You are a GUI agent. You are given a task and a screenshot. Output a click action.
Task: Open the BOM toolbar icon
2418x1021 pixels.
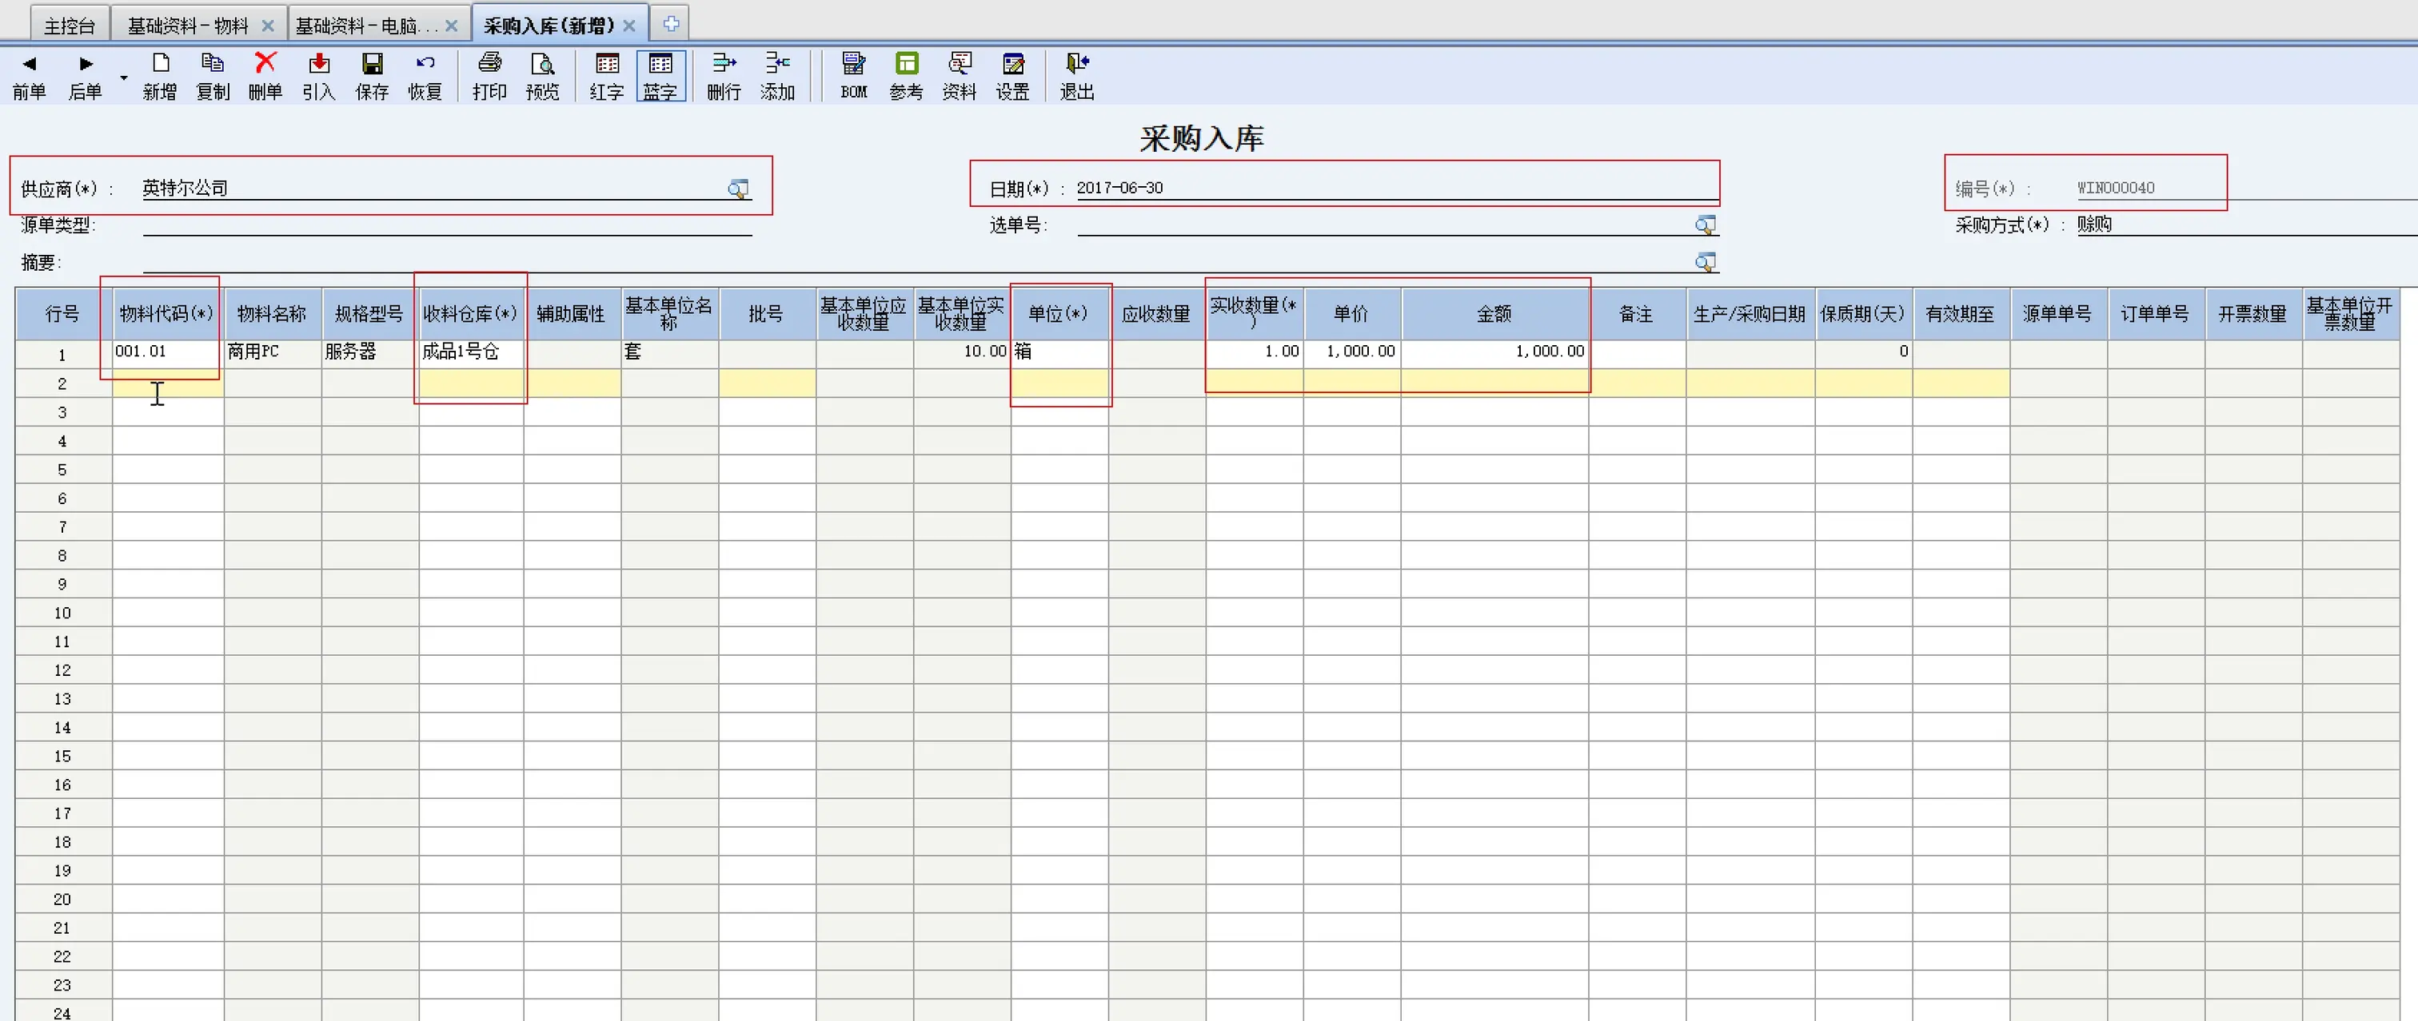coord(853,65)
